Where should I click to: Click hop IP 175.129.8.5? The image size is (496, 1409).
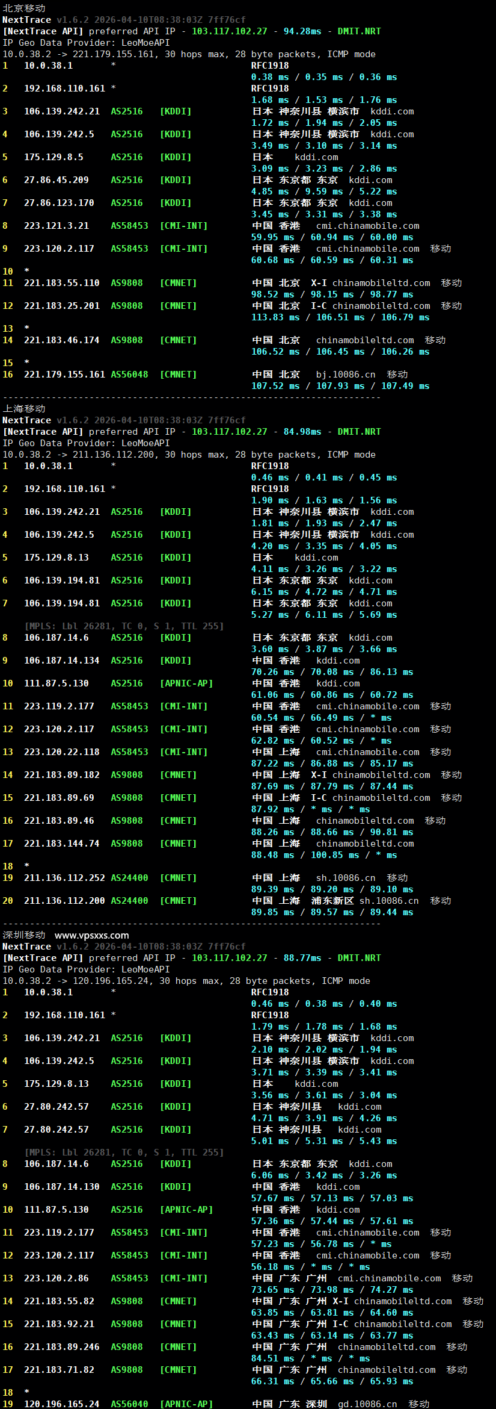coord(54,157)
